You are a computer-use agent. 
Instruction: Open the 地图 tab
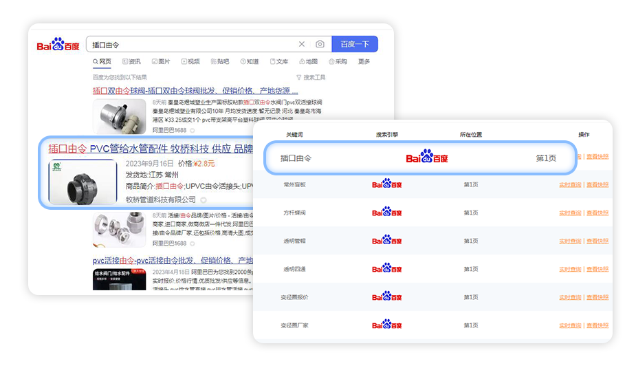308,62
